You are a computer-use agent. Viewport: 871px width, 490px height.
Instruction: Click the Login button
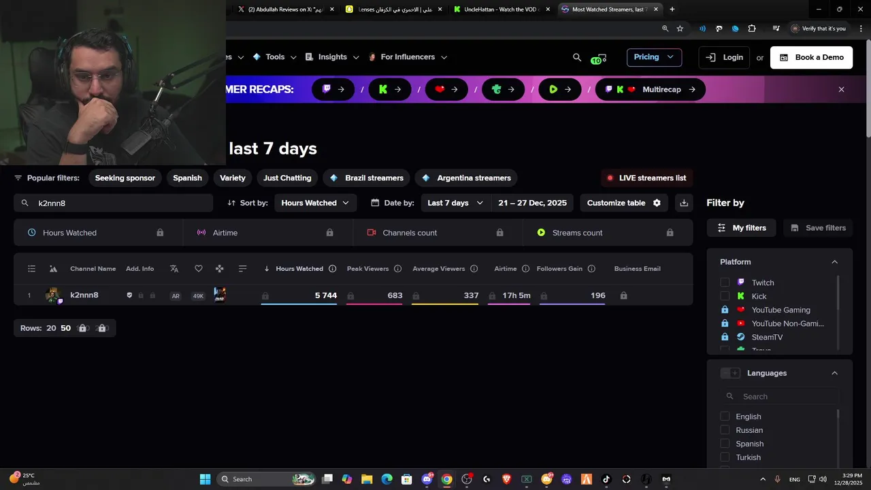click(x=724, y=57)
